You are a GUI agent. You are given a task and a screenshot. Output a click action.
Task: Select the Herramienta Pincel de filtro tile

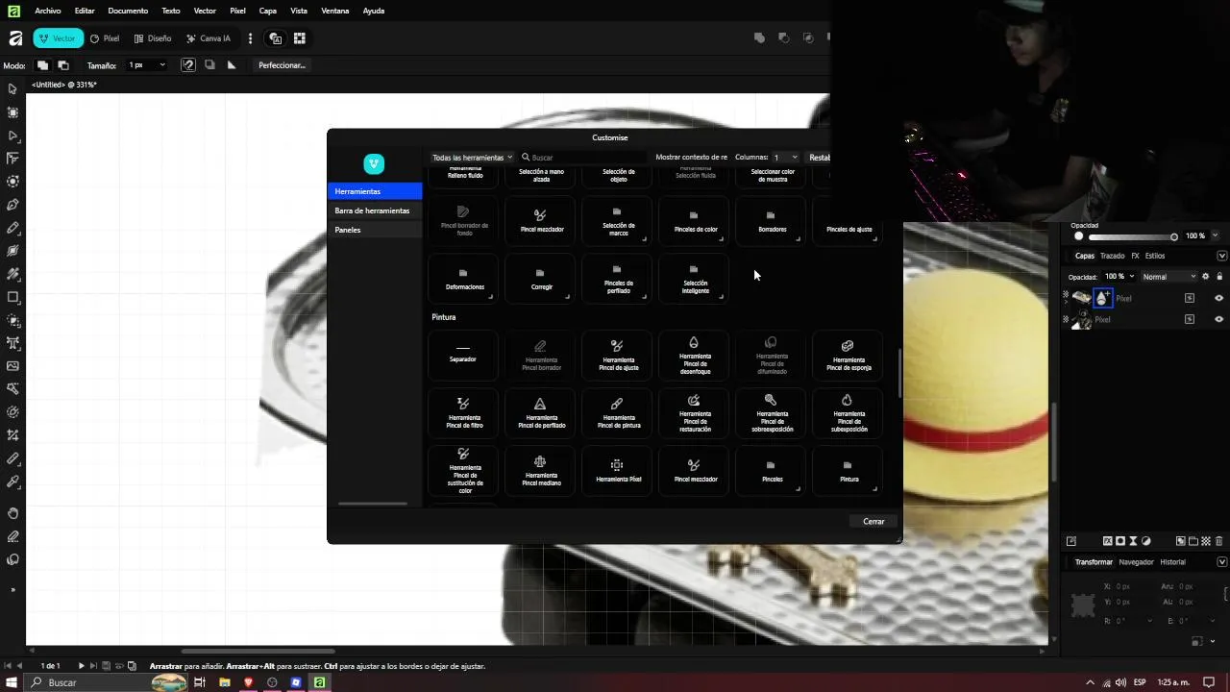(x=464, y=412)
